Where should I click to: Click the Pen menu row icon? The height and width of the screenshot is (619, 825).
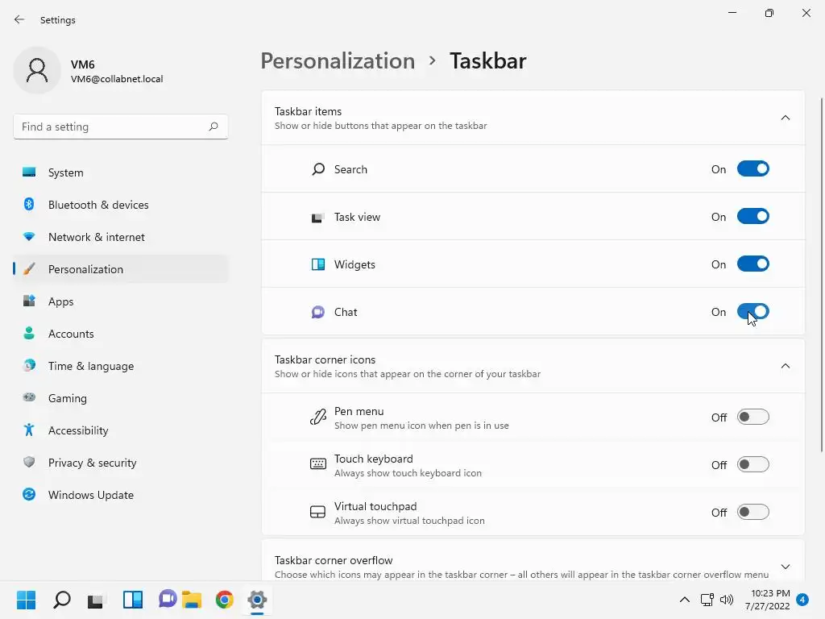317,418
